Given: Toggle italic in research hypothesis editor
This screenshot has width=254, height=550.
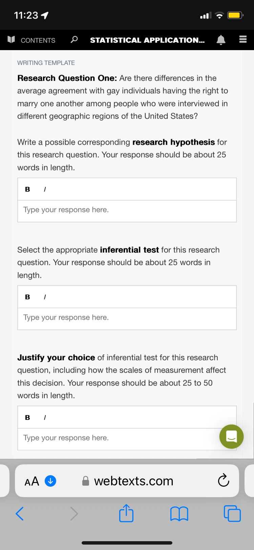Looking at the screenshot, I should (x=45, y=189).
